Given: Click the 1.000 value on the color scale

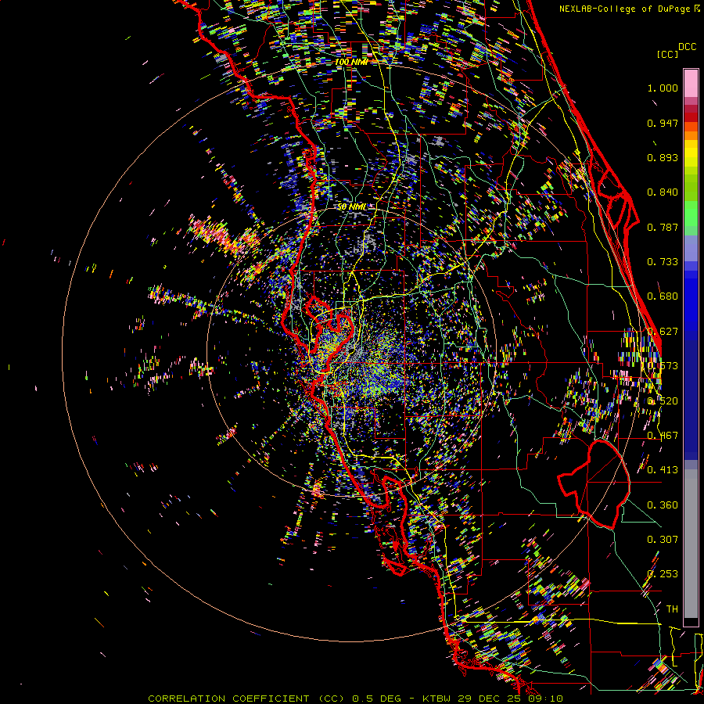Looking at the screenshot, I should click(x=663, y=88).
